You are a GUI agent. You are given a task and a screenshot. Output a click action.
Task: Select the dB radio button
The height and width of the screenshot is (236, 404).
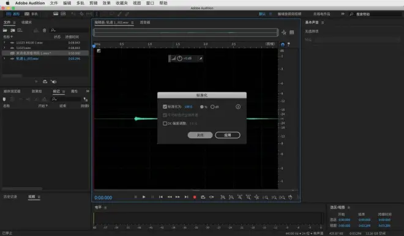coord(212,106)
